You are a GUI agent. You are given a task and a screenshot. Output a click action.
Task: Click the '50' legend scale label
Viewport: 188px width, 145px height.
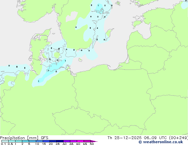[92, 144]
